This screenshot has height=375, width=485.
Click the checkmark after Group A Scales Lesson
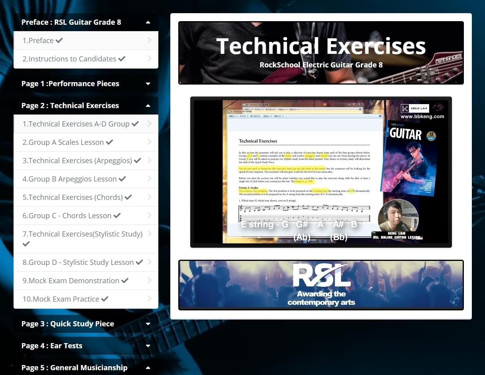point(110,142)
